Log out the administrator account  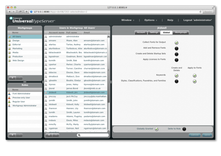[197, 20]
